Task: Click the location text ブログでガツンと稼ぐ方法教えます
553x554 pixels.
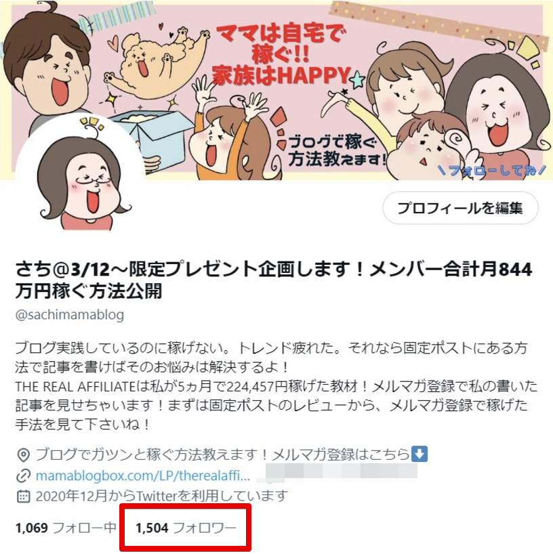Action: [x=222, y=454]
